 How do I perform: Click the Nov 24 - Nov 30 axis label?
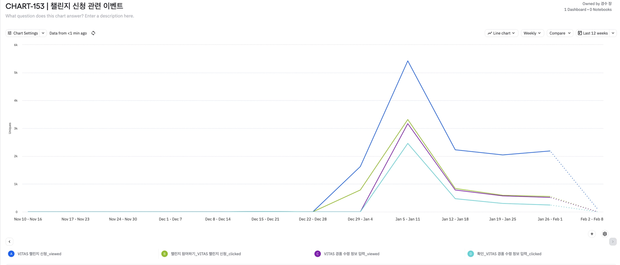pyautogui.click(x=123, y=219)
